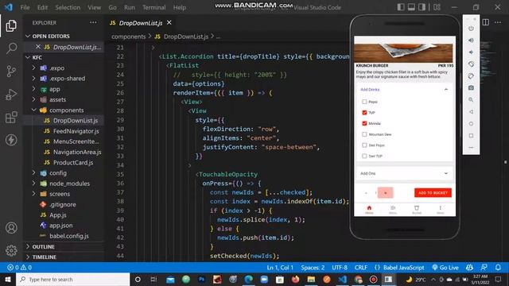The height and width of the screenshot is (286, 509).
Task: Click the emulator power button
Action: 471,29
